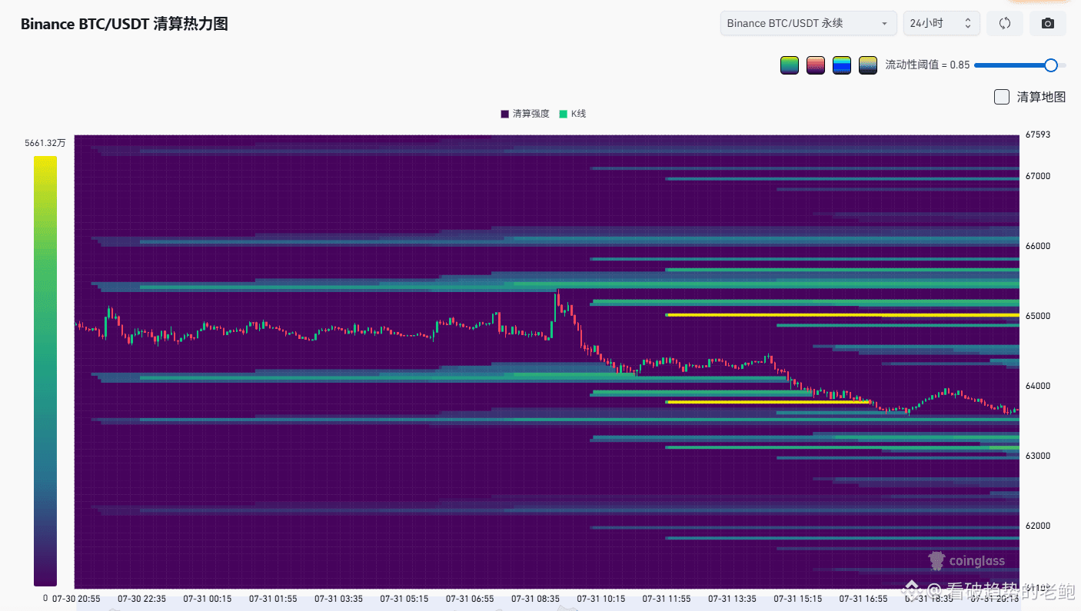
Task: Select the blue-cyan color theme swatch
Action: (842, 65)
